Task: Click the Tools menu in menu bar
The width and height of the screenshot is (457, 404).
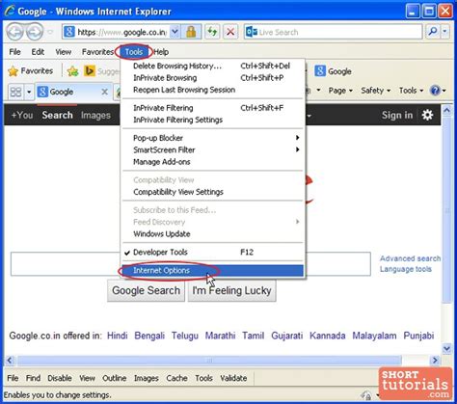Action: pyautogui.click(x=134, y=52)
